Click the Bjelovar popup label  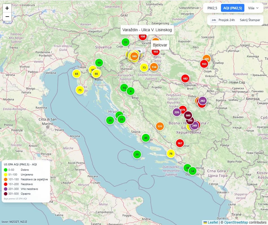pyautogui.click(x=160, y=45)
